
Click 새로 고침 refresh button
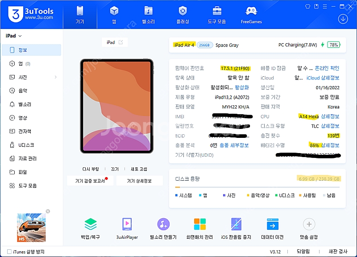point(139,169)
